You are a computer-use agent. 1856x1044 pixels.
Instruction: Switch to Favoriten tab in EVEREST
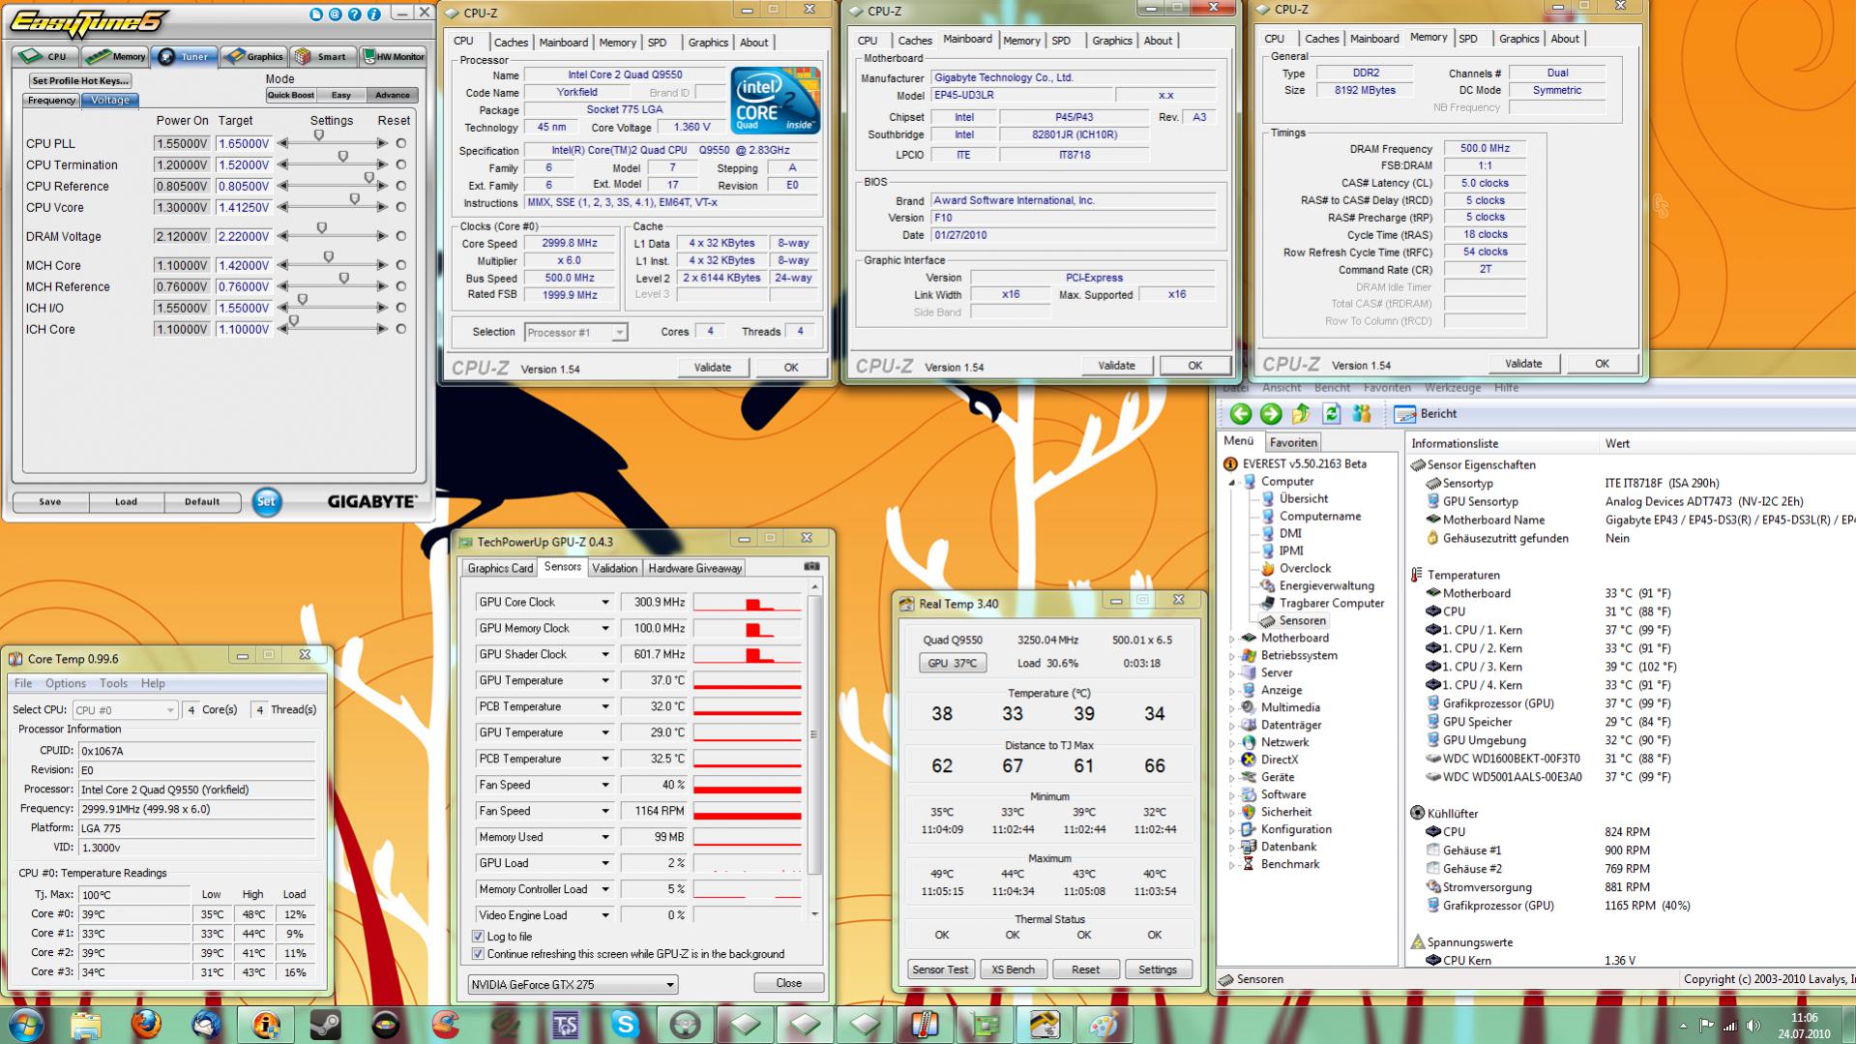point(1293,442)
